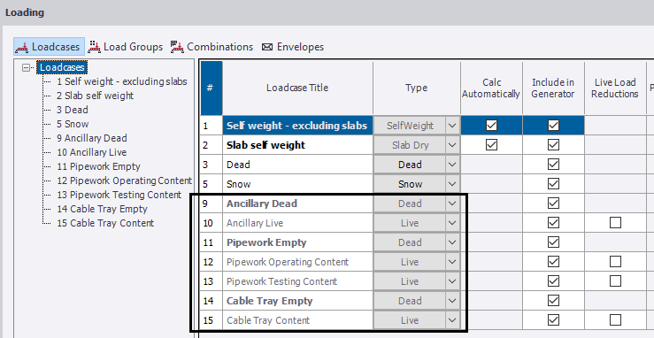Select '15 Cable Tray Content' in tree

pyautogui.click(x=105, y=223)
